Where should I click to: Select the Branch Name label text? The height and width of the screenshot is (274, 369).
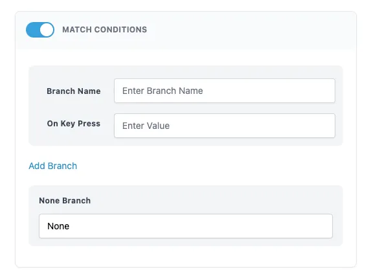coord(74,91)
